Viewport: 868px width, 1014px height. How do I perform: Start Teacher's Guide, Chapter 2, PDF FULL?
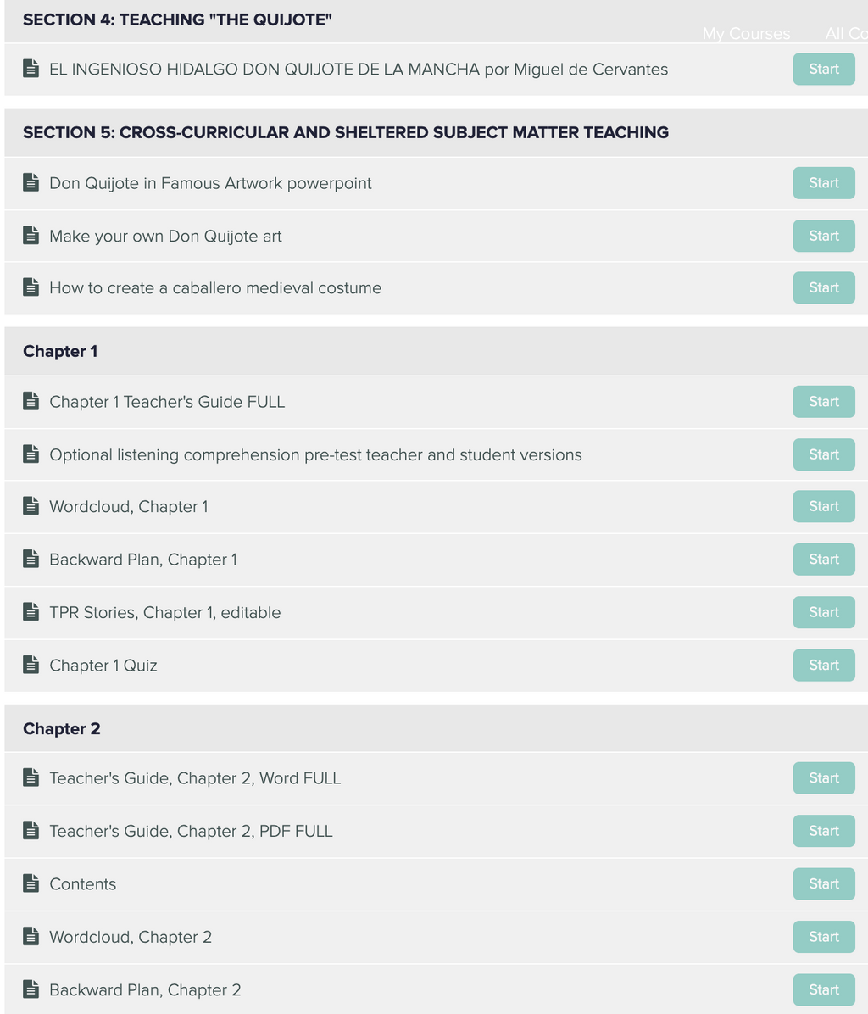point(824,831)
